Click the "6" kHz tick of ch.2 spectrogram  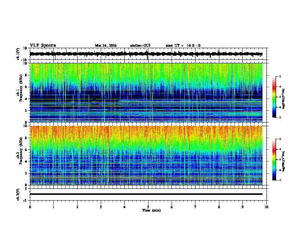27,149
